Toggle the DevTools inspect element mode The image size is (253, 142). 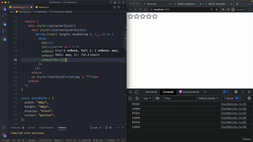pos(130,92)
